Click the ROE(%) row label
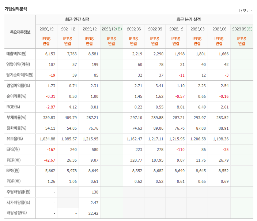Screen dimensions: 257x221 coord(13,107)
